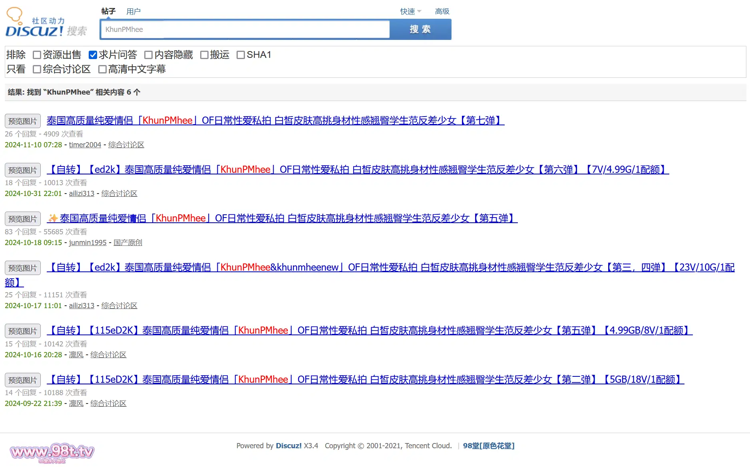Open 综合讨论区 forum link beside timer2004
This screenshot has width=750, height=467.
tap(126, 144)
